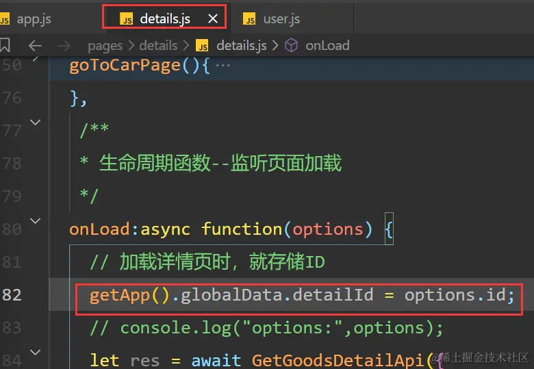Click line number 82 in gutter
Image resolution: width=534 pixels, height=369 pixels.
pos(12,295)
